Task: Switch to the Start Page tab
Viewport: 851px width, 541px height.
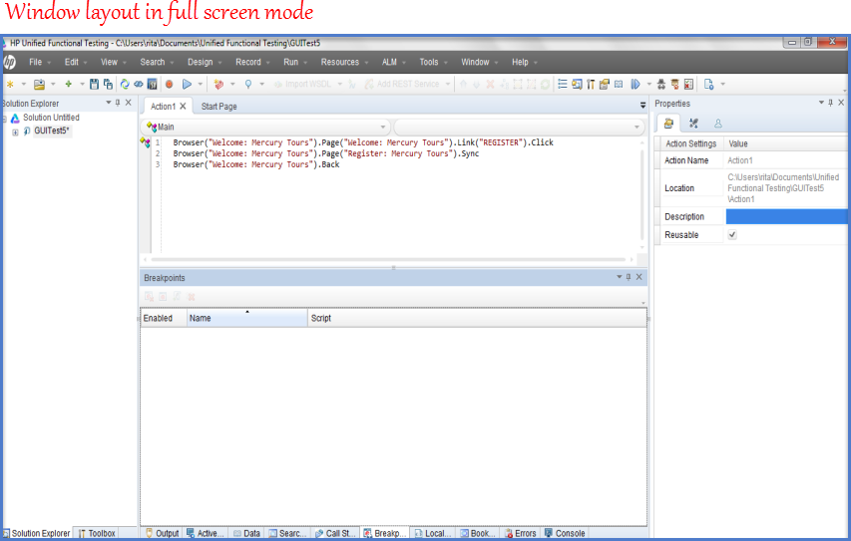Action: click(218, 107)
